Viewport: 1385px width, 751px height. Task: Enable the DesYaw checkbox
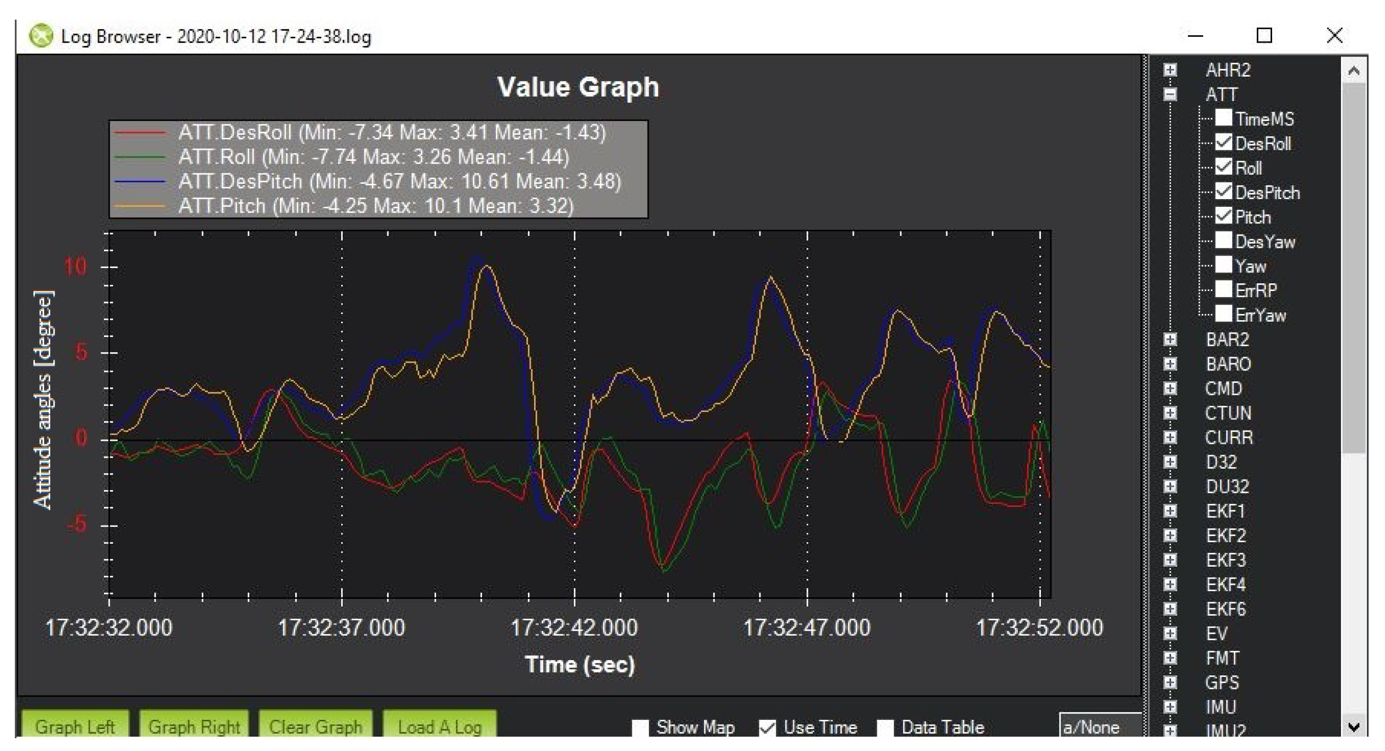point(1223,241)
